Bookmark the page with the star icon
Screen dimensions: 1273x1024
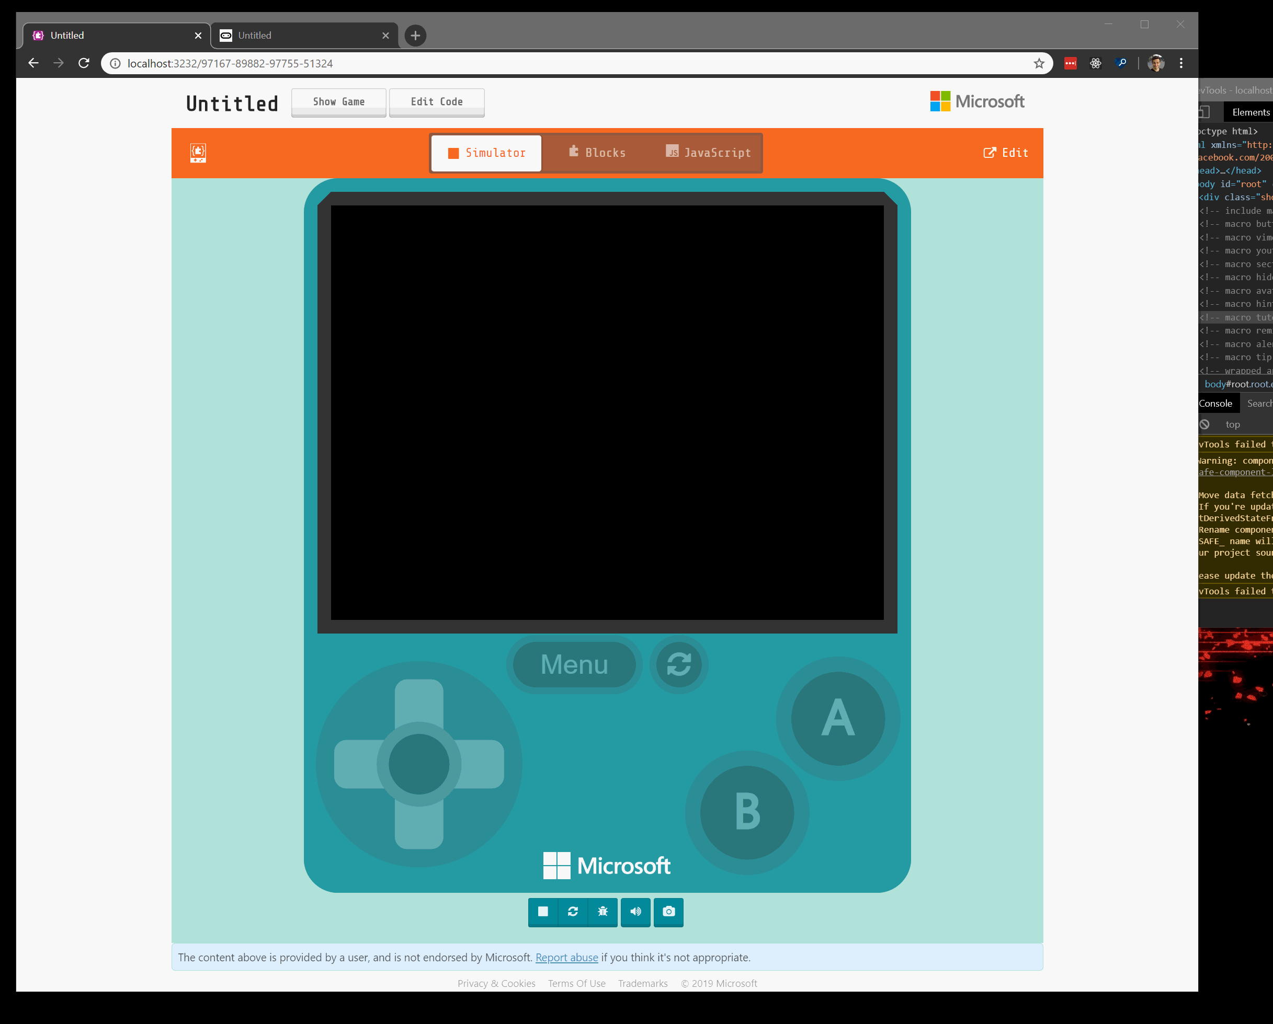click(1039, 64)
